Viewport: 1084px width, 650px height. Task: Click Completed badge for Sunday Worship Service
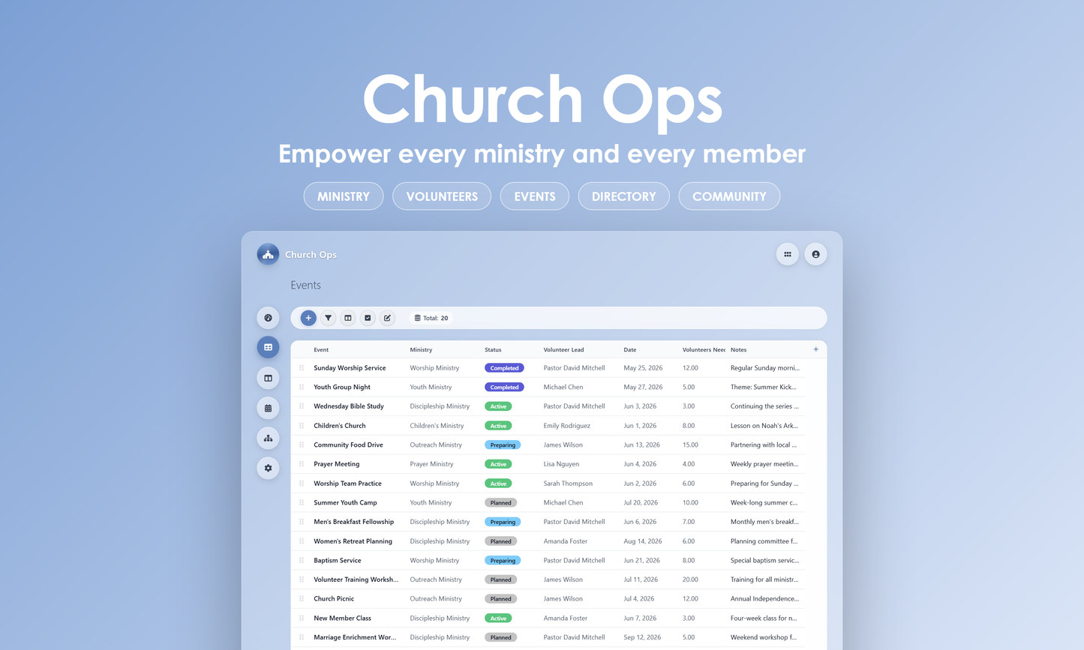[504, 368]
